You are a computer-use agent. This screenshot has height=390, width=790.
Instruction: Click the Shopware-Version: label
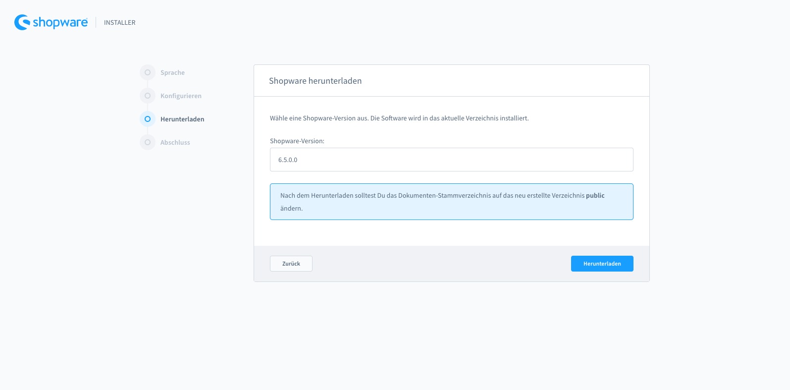click(297, 141)
